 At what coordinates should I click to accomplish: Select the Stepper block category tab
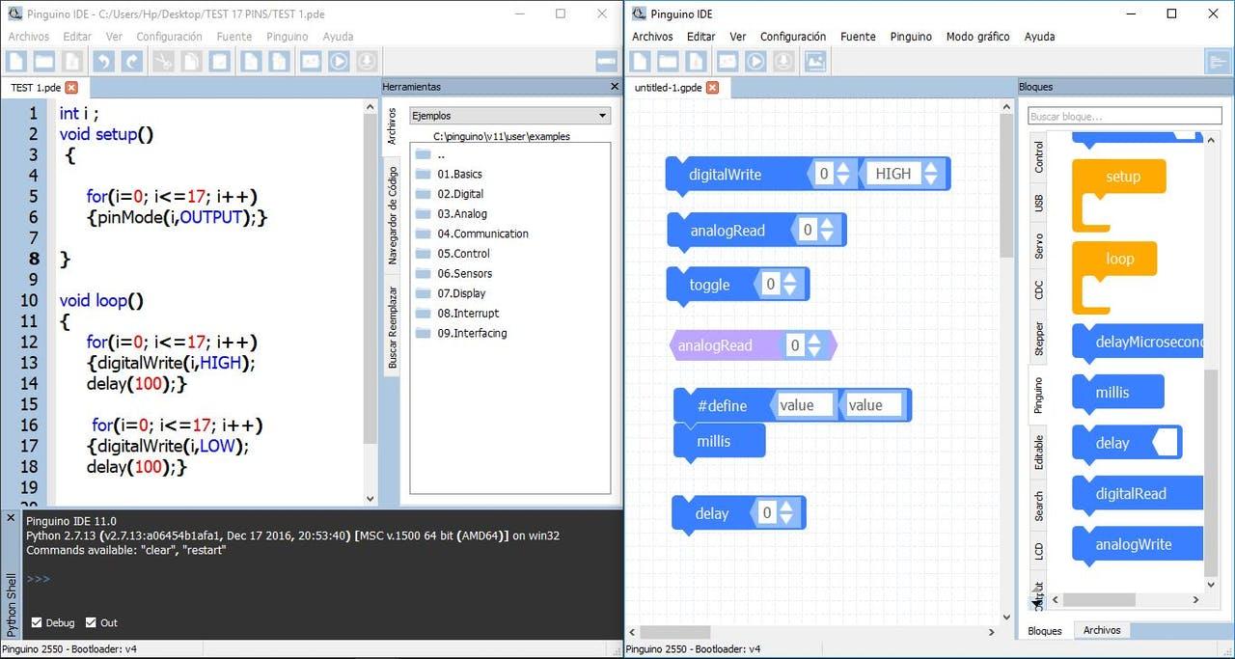[1038, 339]
